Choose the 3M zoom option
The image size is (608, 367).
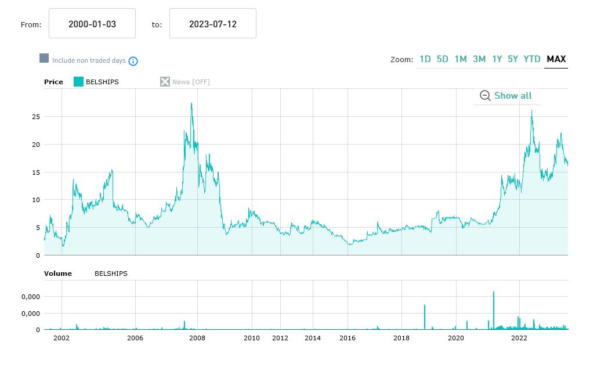[479, 59]
